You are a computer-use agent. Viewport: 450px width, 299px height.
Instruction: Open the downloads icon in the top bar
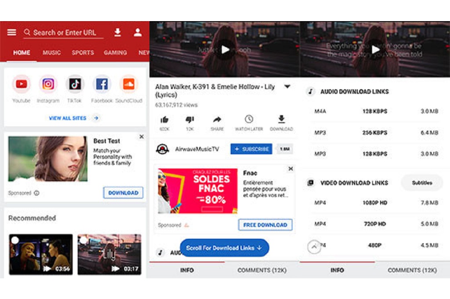(x=116, y=32)
